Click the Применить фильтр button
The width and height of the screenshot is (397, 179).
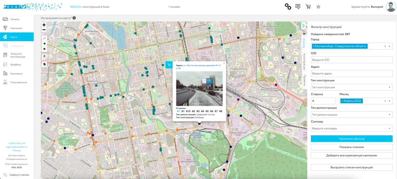click(x=351, y=139)
